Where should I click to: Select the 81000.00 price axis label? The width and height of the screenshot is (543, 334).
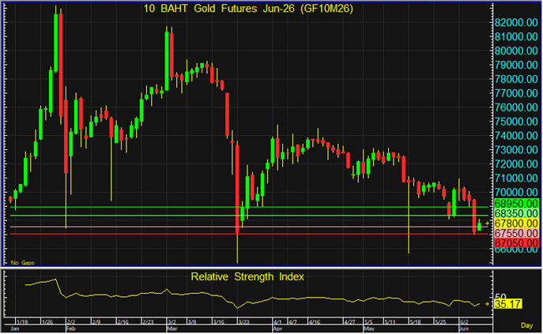[516, 36]
